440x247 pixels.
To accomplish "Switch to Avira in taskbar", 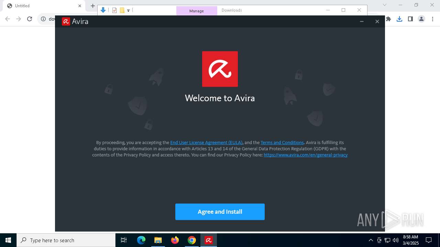I will click(x=209, y=240).
